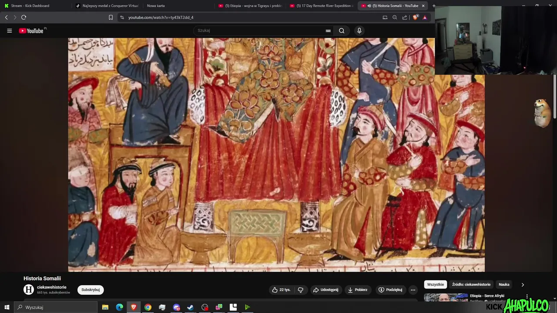
Task: Open Brave browser taskbar icon
Action: coord(134,307)
